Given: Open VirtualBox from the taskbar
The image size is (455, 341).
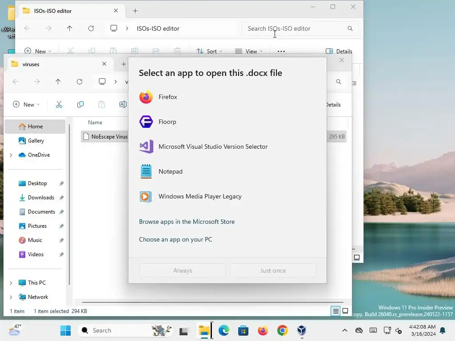Looking at the screenshot, I should (x=302, y=330).
